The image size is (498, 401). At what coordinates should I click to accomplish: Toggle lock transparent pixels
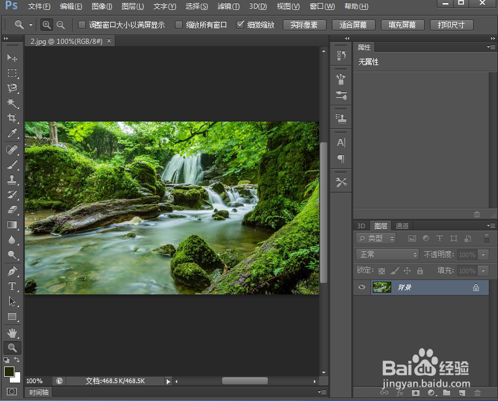[382, 271]
